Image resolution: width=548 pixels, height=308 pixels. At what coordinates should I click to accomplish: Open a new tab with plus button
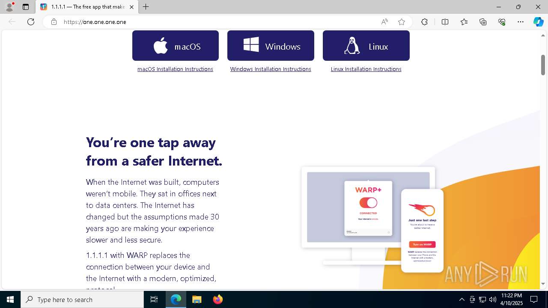pos(146,7)
